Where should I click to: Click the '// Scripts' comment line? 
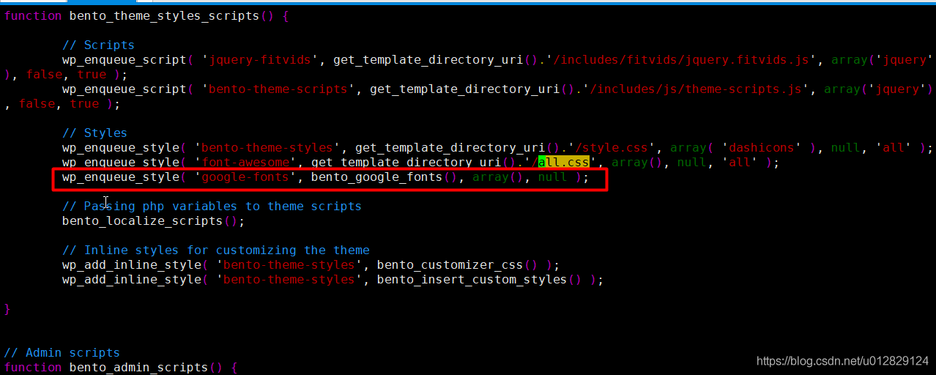(x=98, y=45)
